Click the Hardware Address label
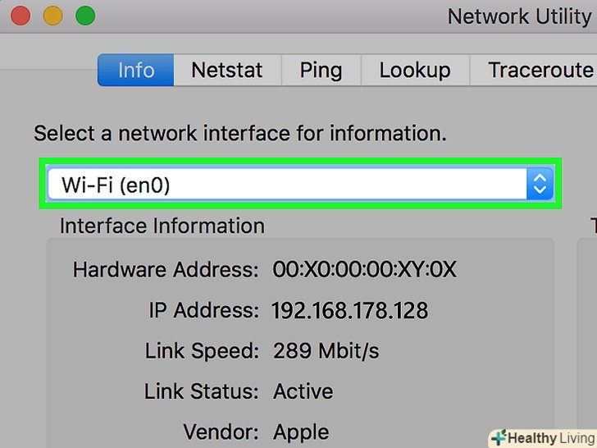 [166, 270]
